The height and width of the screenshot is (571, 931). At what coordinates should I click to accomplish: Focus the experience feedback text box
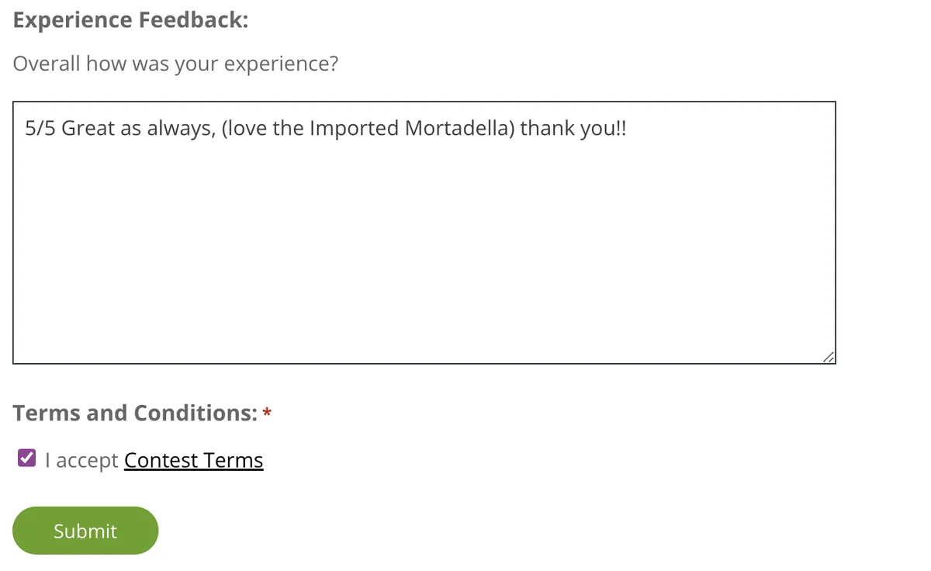click(x=424, y=248)
